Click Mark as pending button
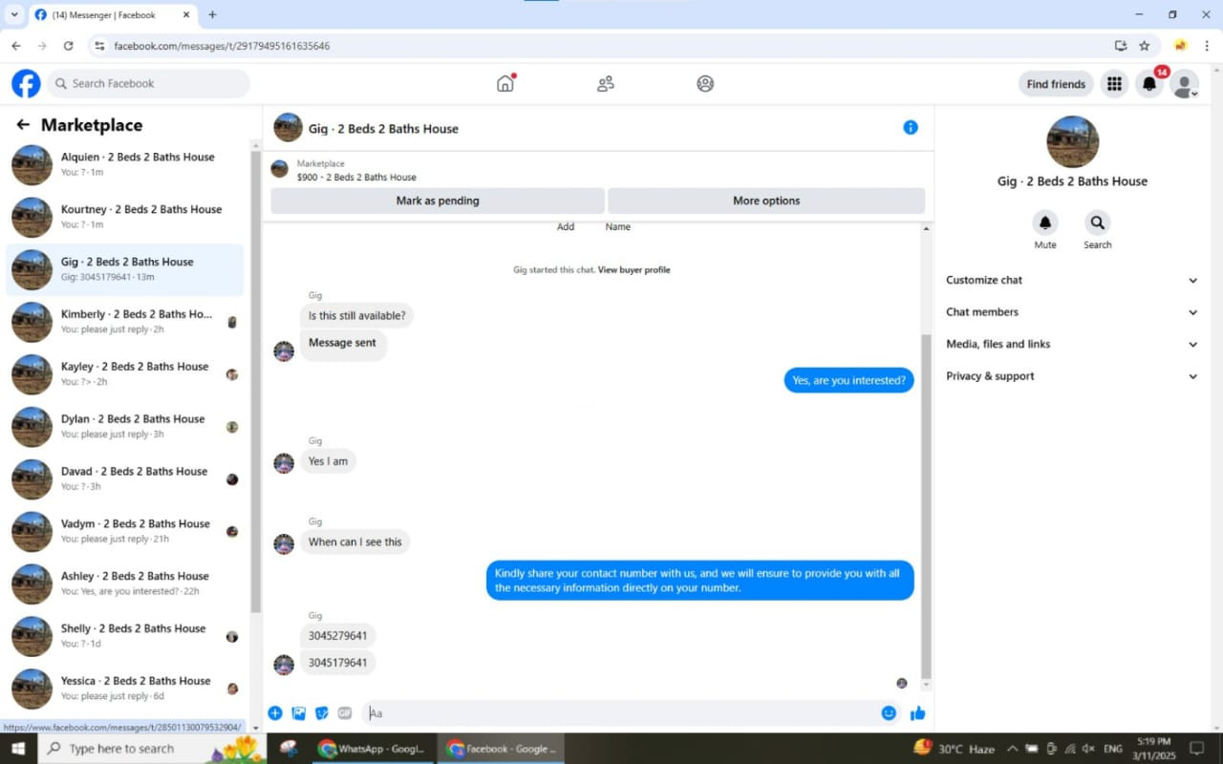1223x764 pixels. coord(438,201)
